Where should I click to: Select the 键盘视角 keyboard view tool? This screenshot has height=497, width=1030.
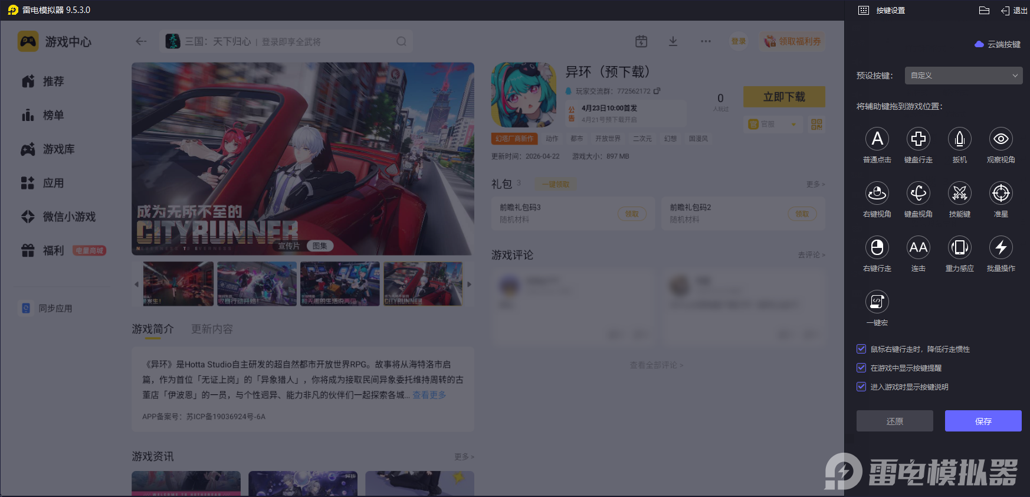click(919, 193)
